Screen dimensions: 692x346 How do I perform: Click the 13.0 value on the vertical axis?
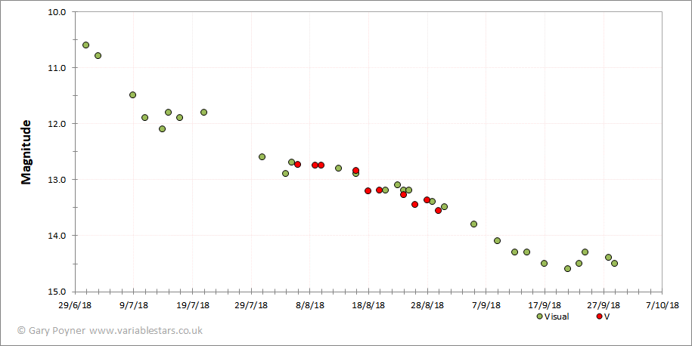point(57,180)
